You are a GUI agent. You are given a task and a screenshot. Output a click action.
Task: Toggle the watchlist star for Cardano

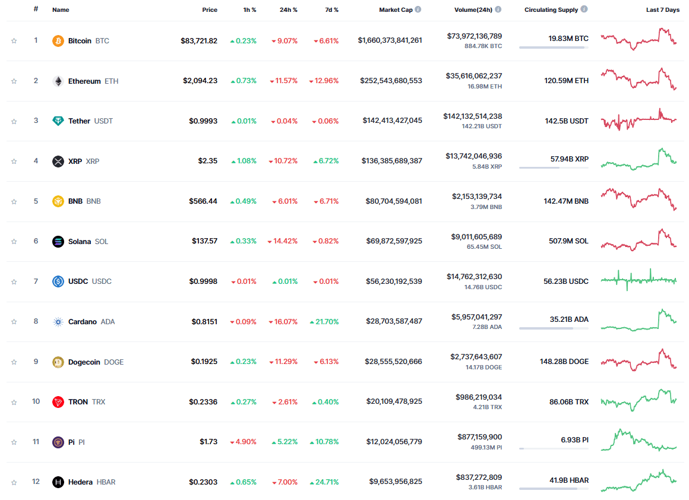[14, 321]
